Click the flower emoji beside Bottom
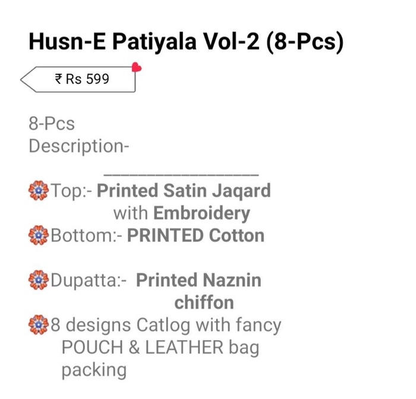This screenshot has height=399, width=416. pos(39,235)
